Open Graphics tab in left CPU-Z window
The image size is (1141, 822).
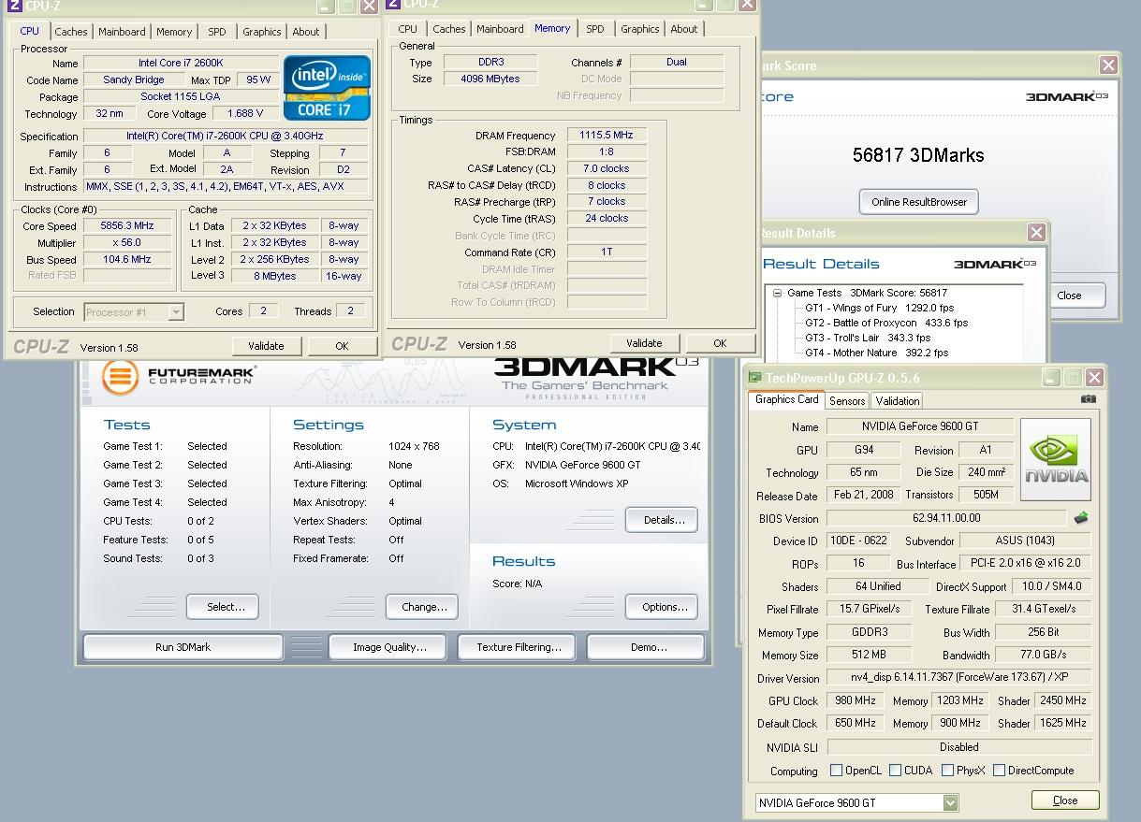(x=262, y=32)
